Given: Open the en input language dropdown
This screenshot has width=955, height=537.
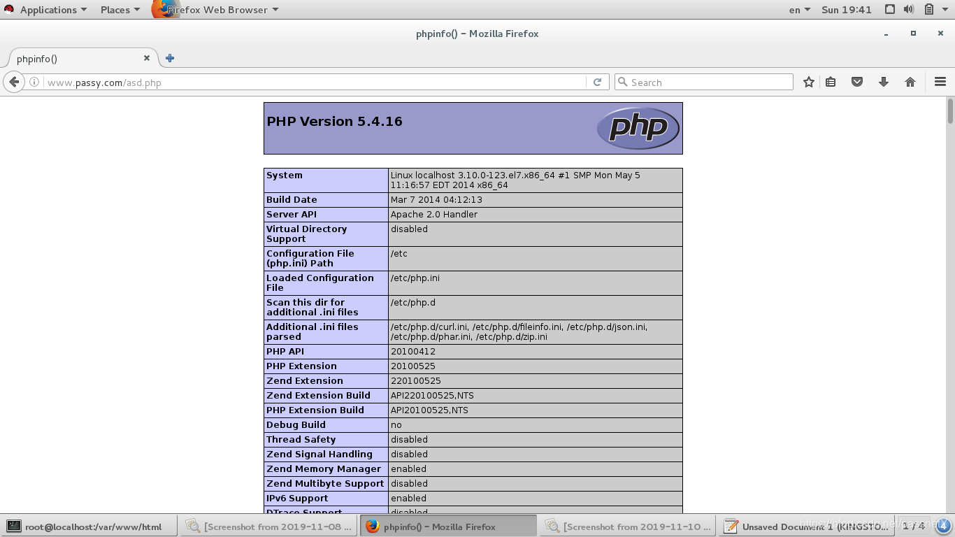Looking at the screenshot, I should coord(799,10).
